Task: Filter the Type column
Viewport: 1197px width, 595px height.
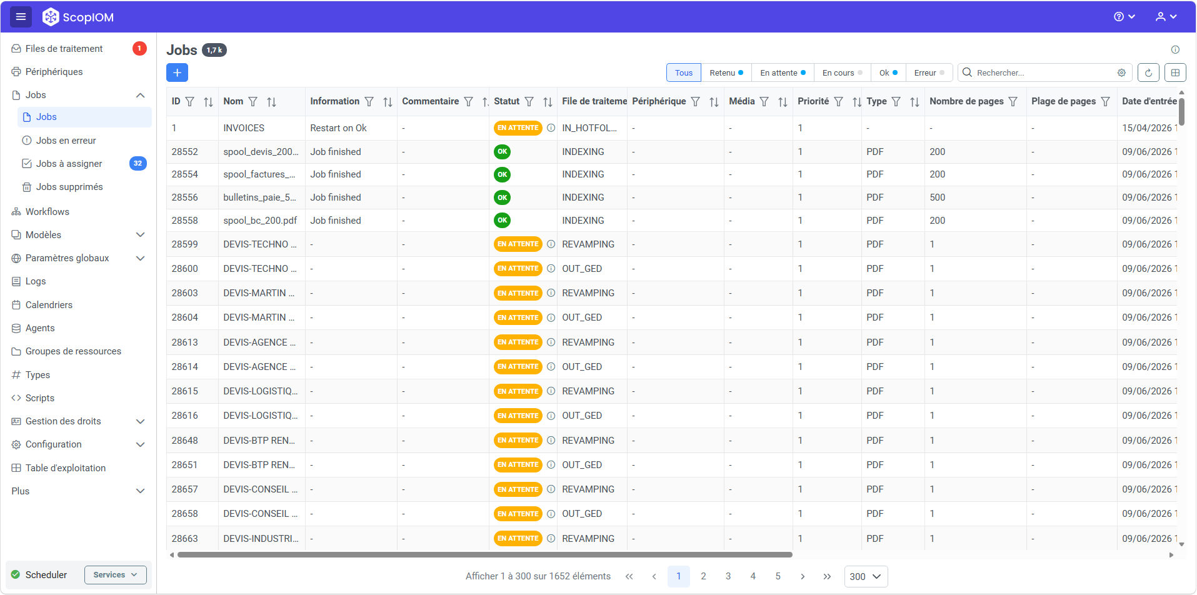Action: (x=896, y=102)
